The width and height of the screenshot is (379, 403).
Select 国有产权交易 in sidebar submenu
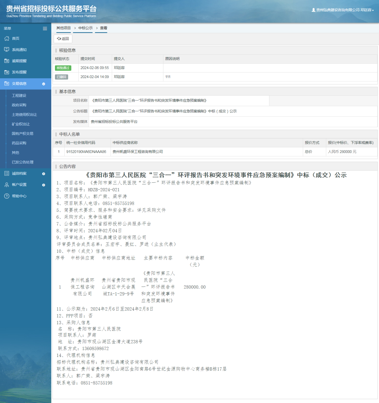click(22, 133)
